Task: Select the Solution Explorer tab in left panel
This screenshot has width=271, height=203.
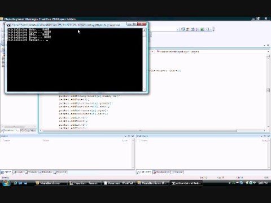Action: point(10,130)
